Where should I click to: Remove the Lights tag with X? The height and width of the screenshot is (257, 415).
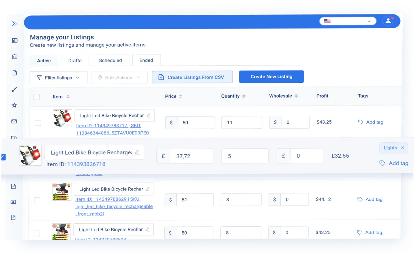[x=402, y=148]
